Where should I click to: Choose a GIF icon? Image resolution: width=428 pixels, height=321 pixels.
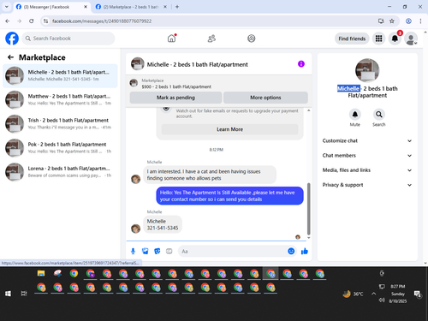pos(169,251)
